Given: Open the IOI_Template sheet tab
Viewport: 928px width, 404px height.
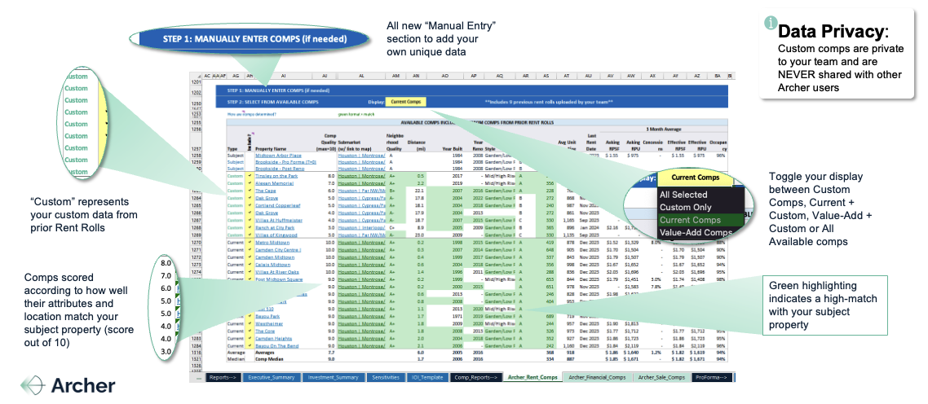Looking at the screenshot, I should click(428, 377).
